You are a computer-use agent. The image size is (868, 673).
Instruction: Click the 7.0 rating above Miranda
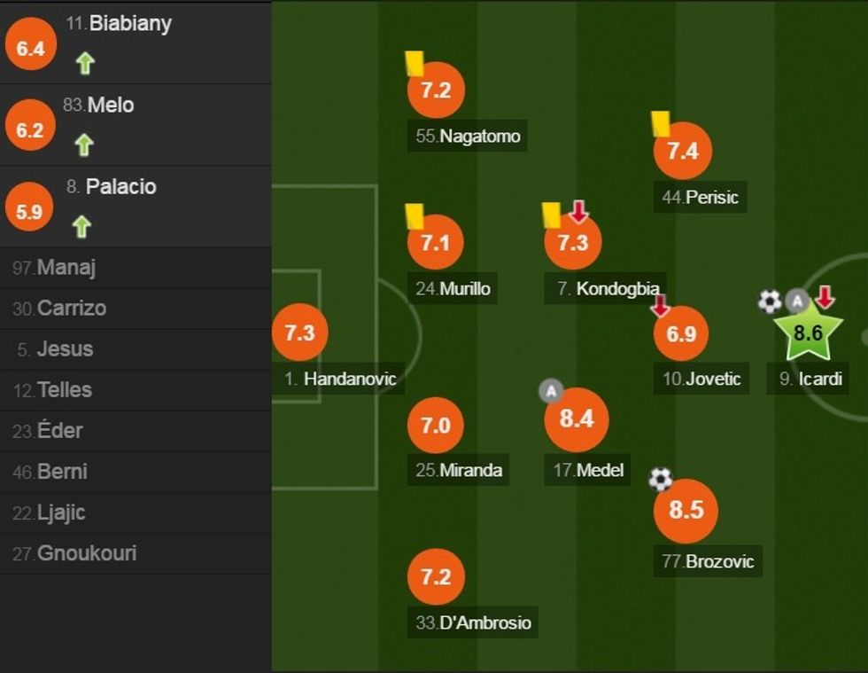pyautogui.click(x=436, y=426)
